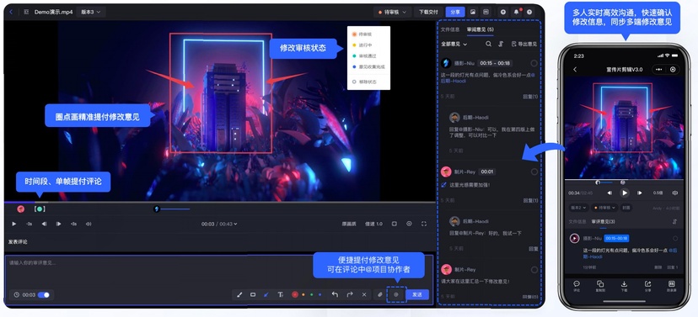Select the rectangle drawing tool
Image resolution: width=698 pixels, height=317 pixels.
(x=253, y=295)
